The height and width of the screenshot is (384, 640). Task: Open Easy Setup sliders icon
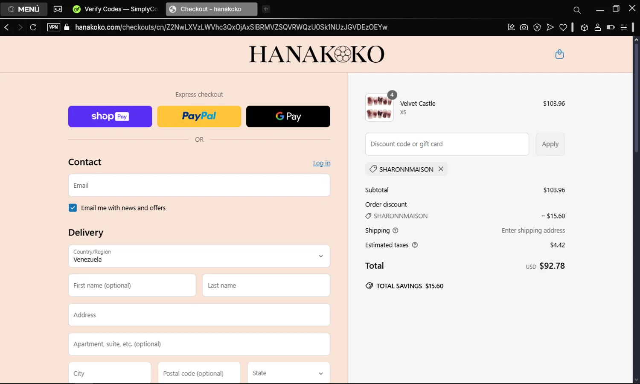click(x=623, y=27)
